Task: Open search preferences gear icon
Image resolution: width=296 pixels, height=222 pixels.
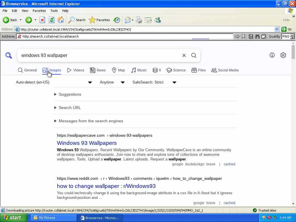Action: (283, 55)
